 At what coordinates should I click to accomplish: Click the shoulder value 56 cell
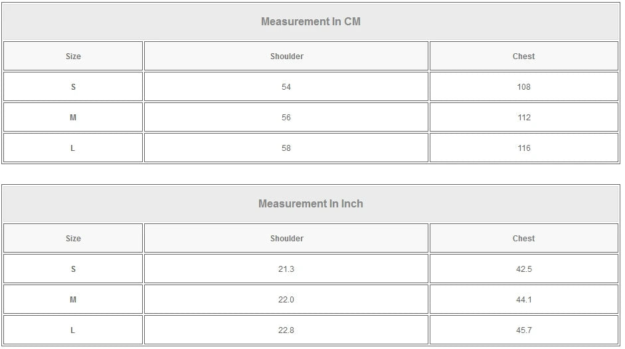click(x=286, y=118)
